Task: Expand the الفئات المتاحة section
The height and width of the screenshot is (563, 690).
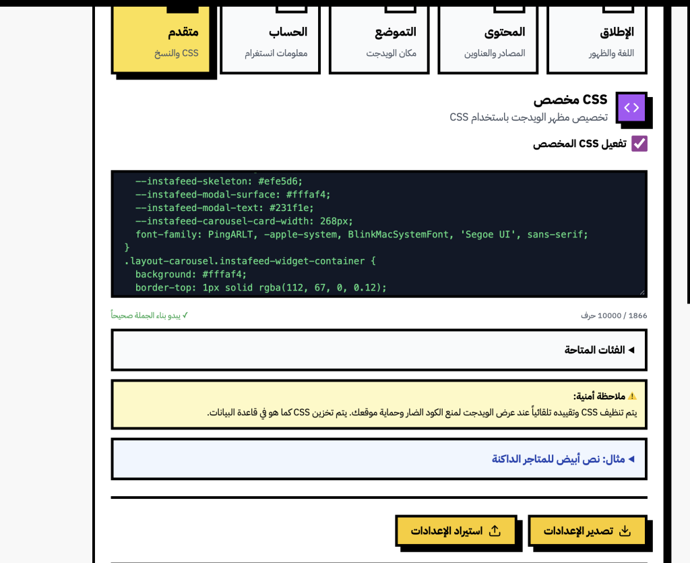Action: (x=379, y=350)
